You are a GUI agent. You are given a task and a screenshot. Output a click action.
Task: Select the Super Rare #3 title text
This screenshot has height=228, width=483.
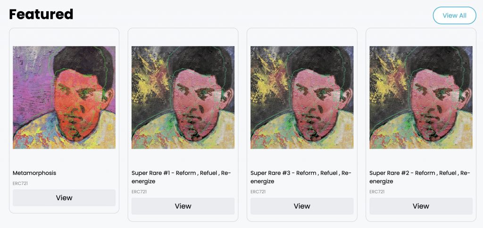tap(300, 177)
